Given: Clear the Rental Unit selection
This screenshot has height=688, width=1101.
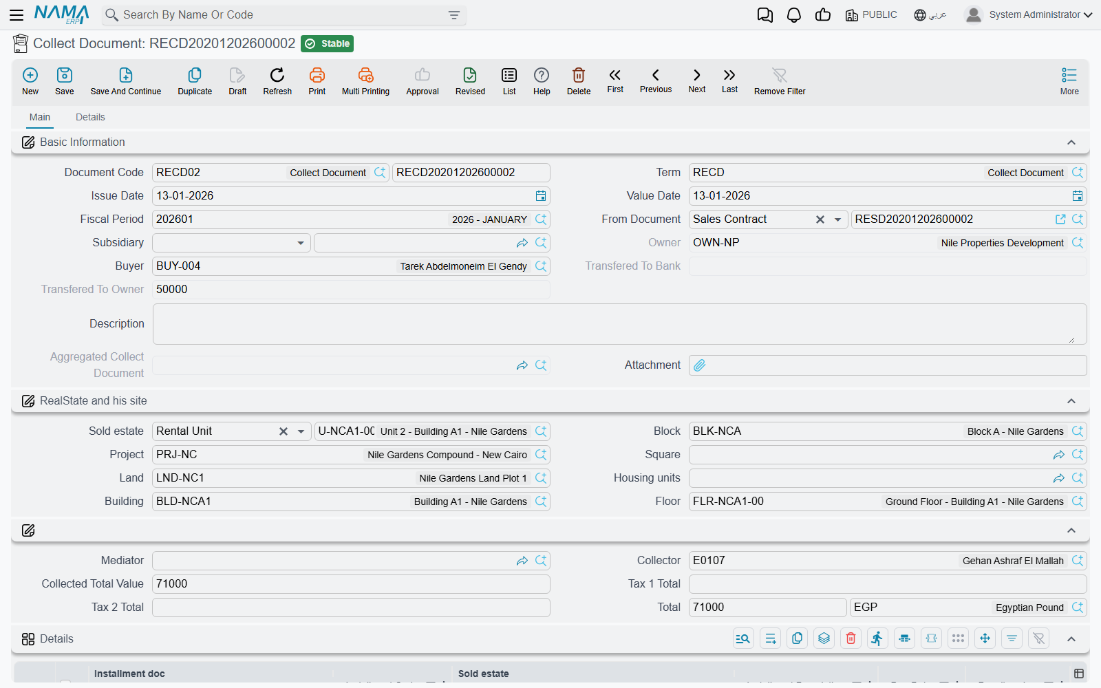Looking at the screenshot, I should [284, 431].
